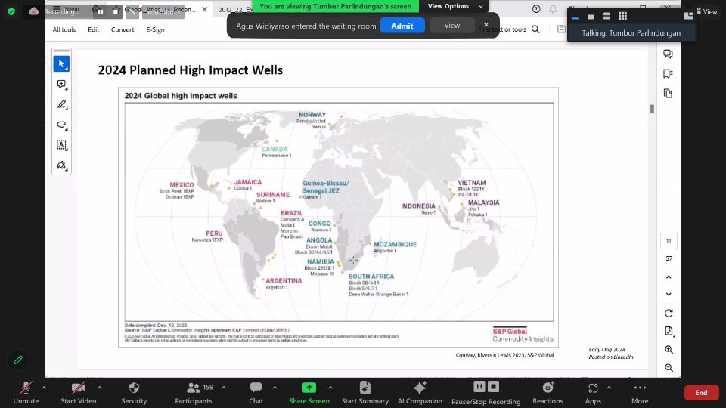The width and height of the screenshot is (726, 408).
Task: Launch AI Companion
Action: coord(420,391)
